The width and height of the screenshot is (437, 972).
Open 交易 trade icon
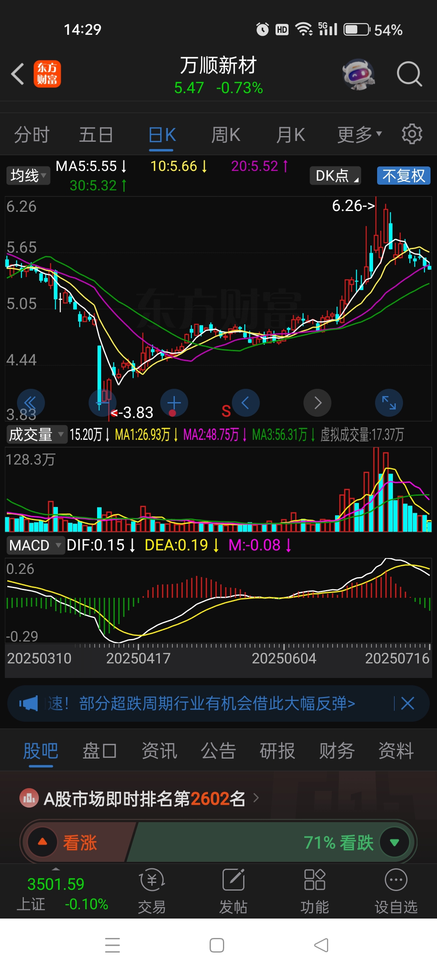tap(152, 891)
